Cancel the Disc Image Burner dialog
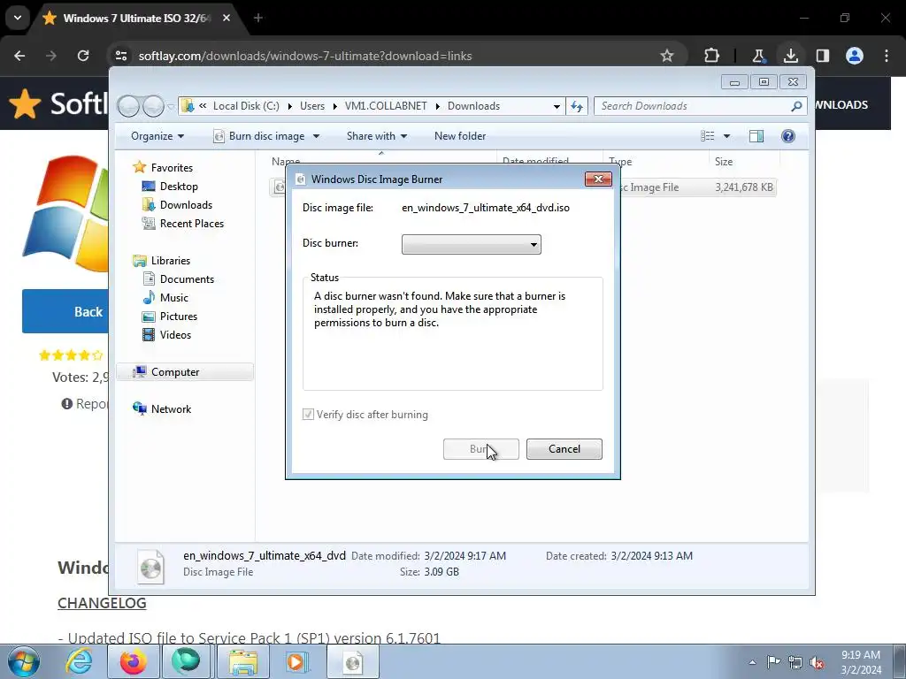This screenshot has width=906, height=679. coord(564,448)
